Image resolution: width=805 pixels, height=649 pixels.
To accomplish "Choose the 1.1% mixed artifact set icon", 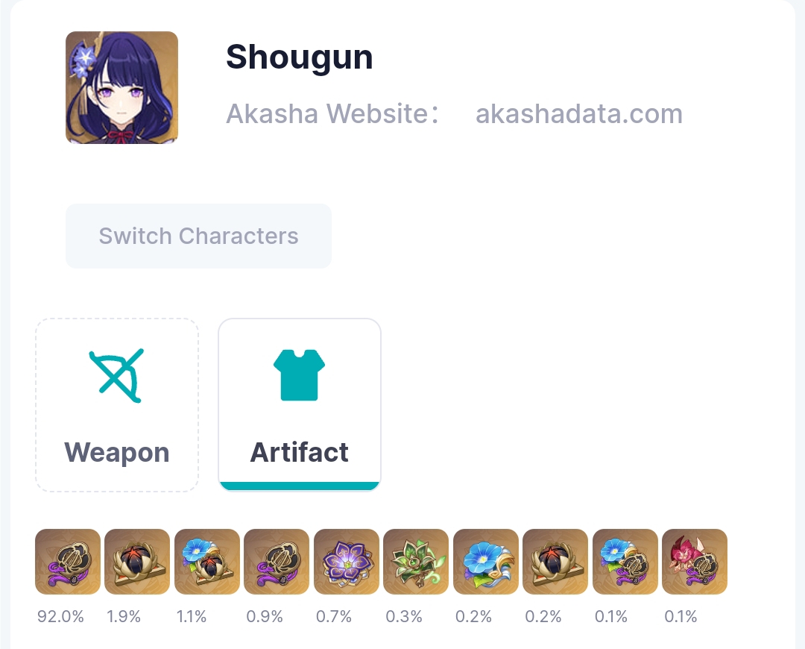I will (207, 562).
